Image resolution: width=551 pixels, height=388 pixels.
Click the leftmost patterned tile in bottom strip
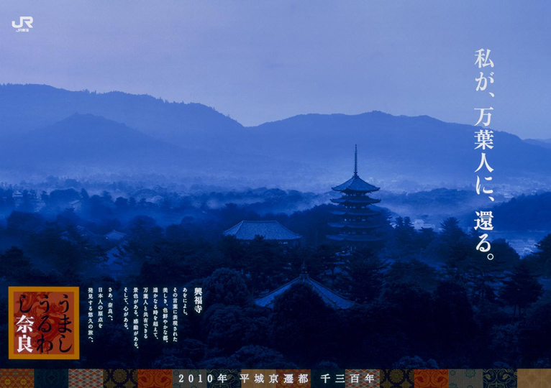pos(16,379)
